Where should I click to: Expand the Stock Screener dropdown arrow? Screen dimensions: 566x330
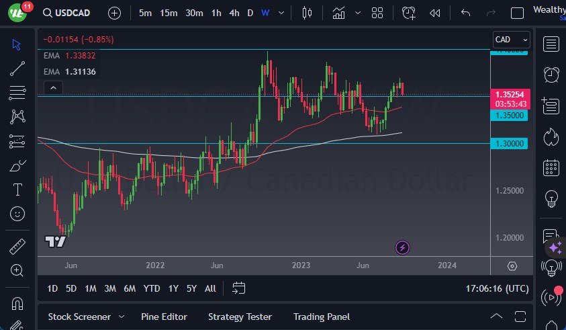[122, 317]
